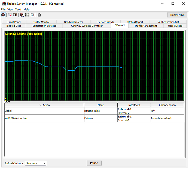Click the document log toolbar icon
Screen dimensions: 189x169
[39, 15]
